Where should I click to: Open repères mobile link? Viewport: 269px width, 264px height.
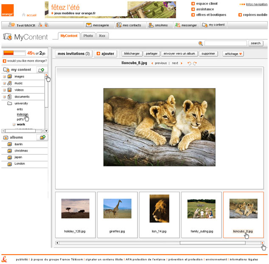(253, 15)
